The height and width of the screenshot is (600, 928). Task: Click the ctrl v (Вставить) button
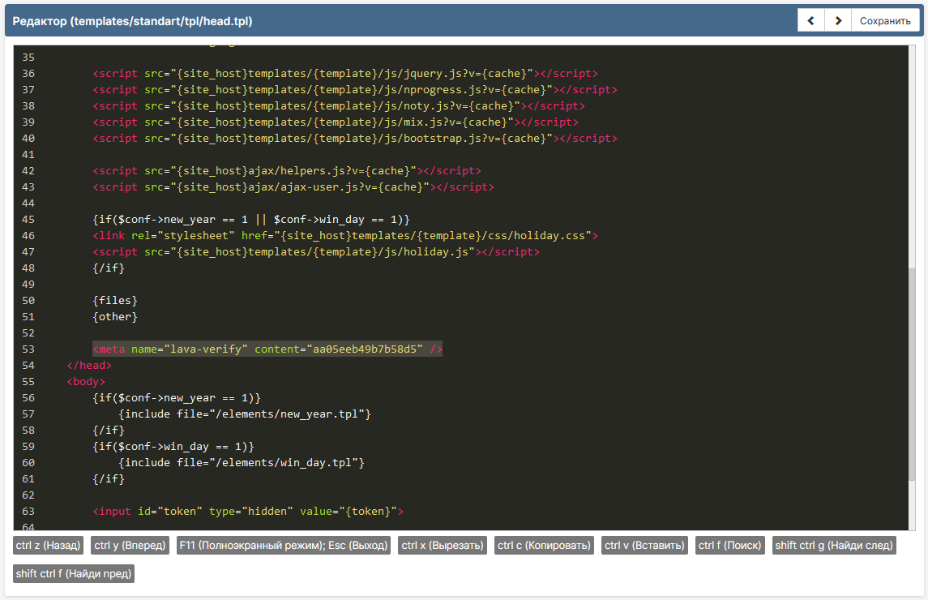point(644,545)
